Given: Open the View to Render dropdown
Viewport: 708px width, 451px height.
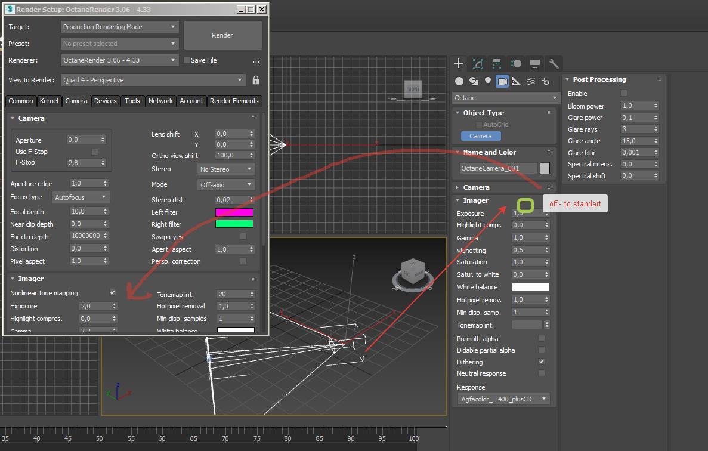Looking at the screenshot, I should [153, 80].
